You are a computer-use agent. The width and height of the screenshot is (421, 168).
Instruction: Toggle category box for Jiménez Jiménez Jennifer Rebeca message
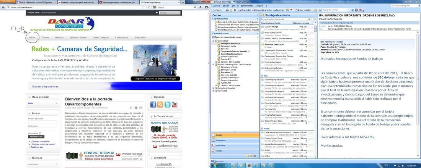(x=309, y=39)
